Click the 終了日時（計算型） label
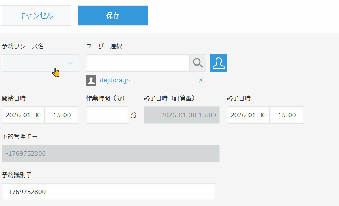This screenshot has width=339, height=206. click(170, 98)
